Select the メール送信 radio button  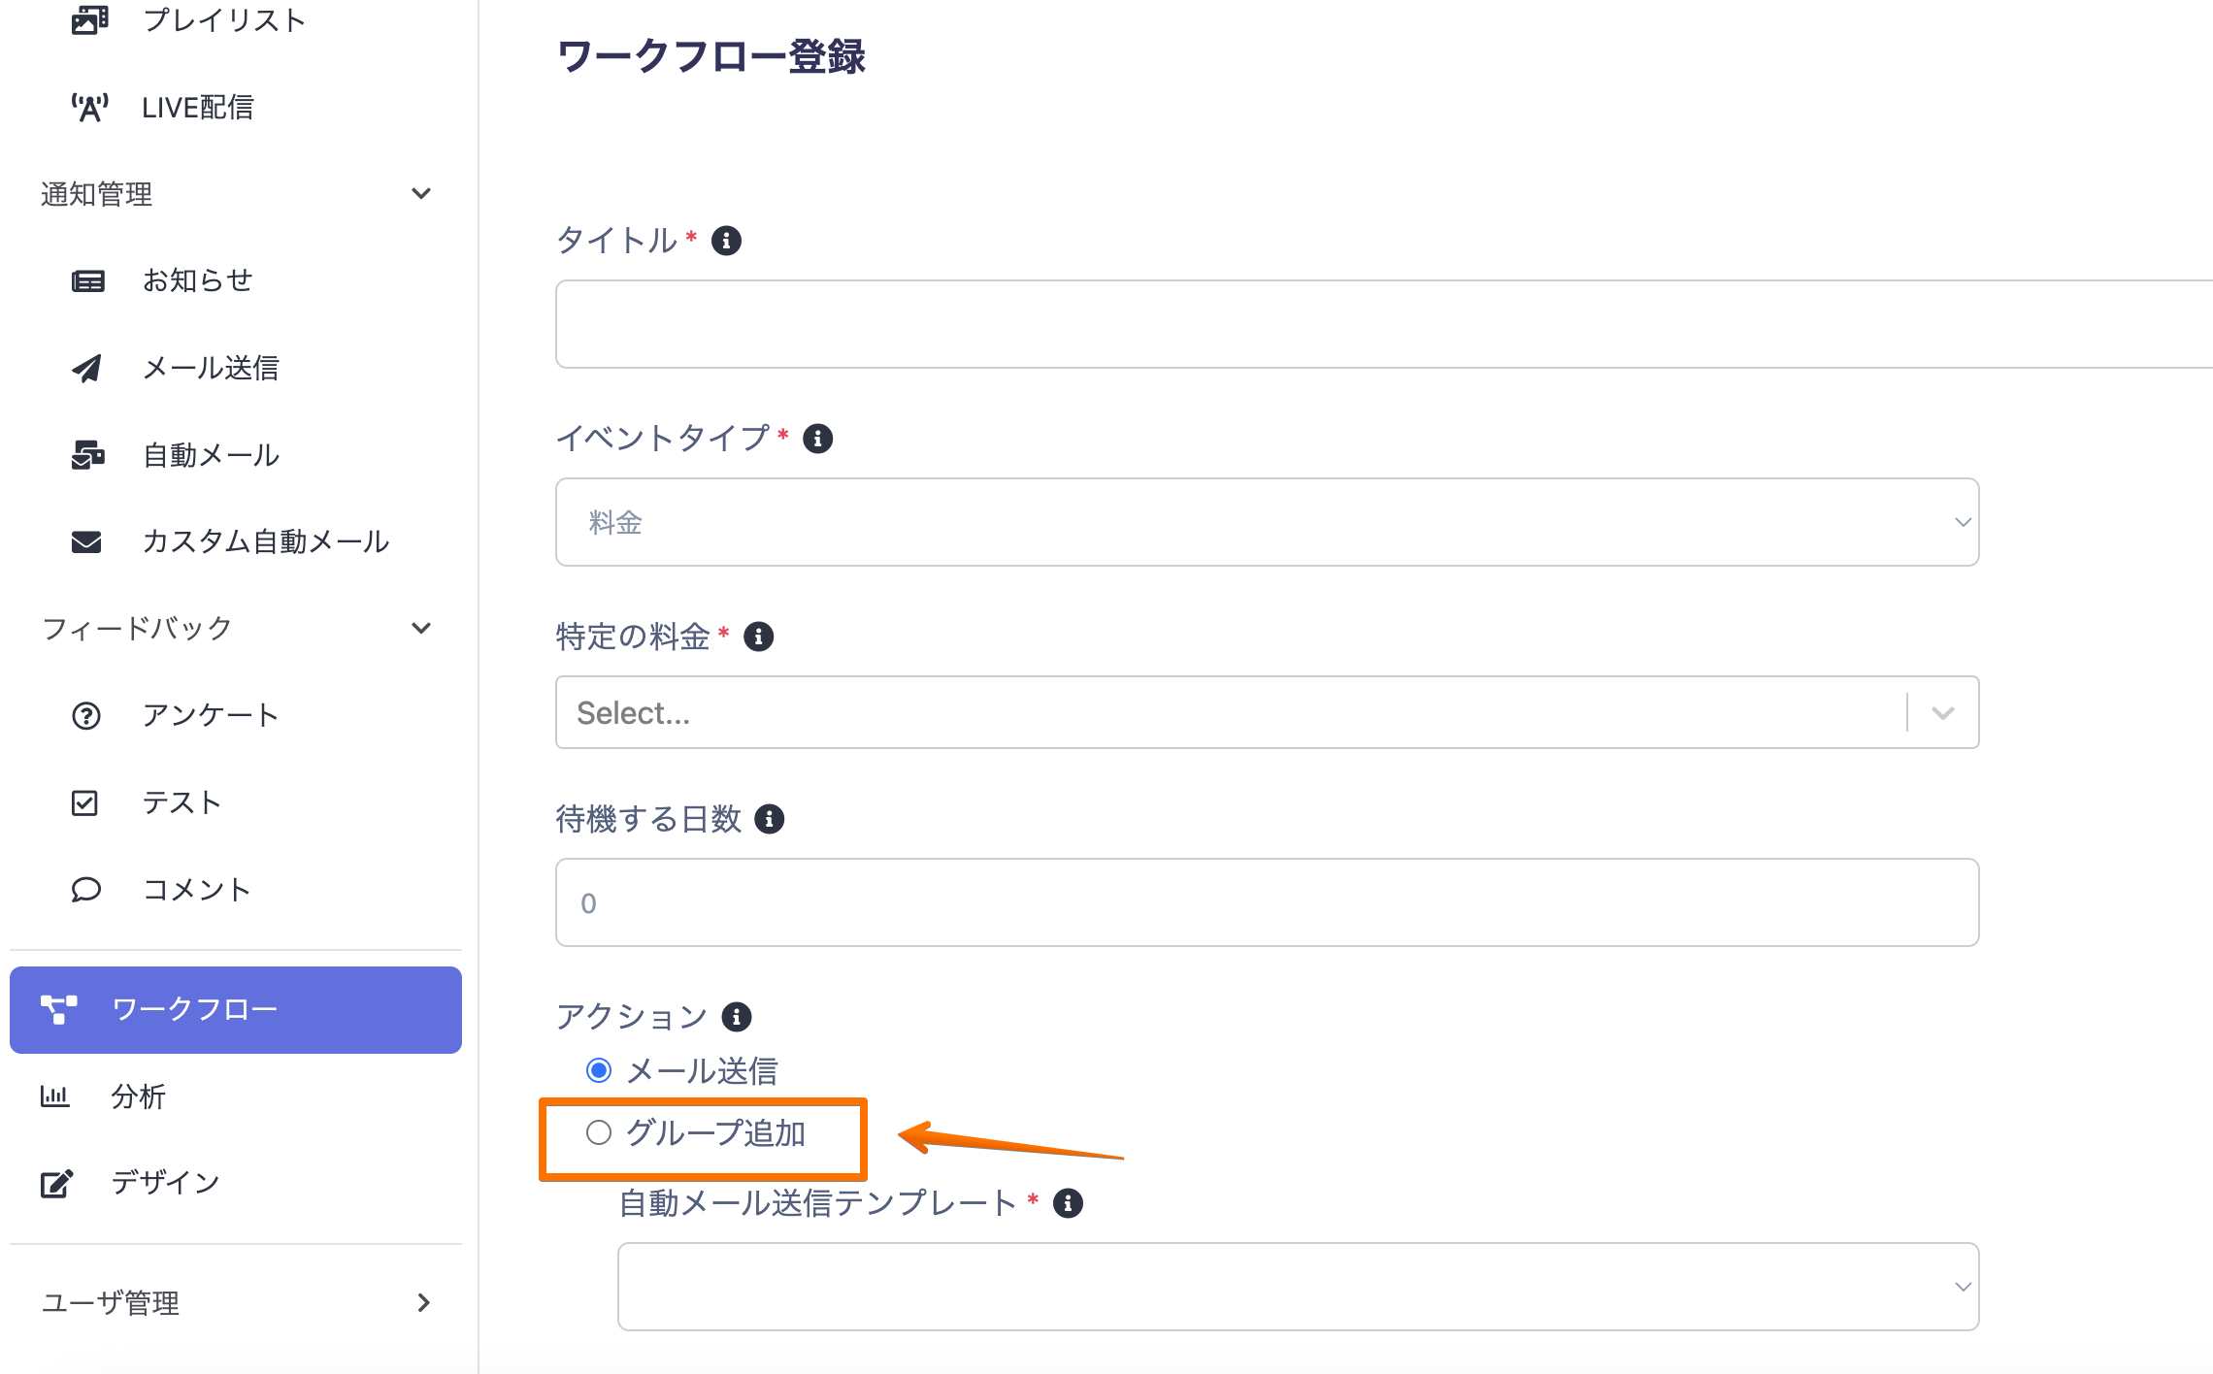[x=599, y=1070]
